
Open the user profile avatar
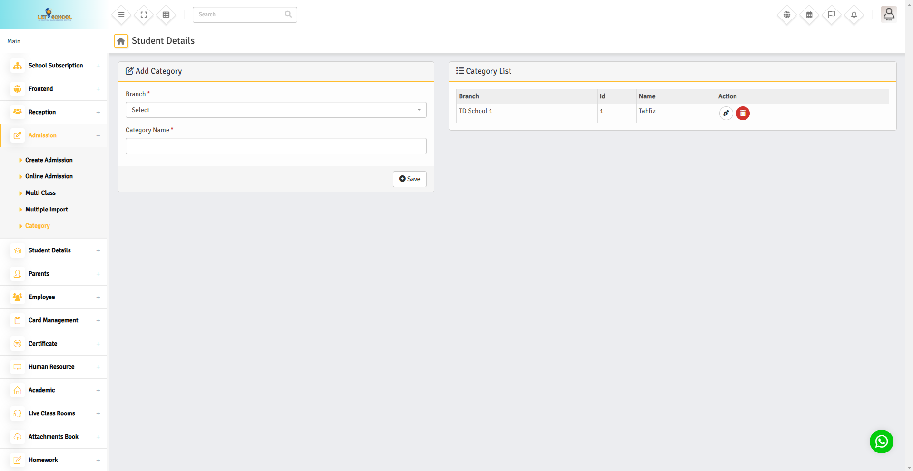click(x=888, y=15)
